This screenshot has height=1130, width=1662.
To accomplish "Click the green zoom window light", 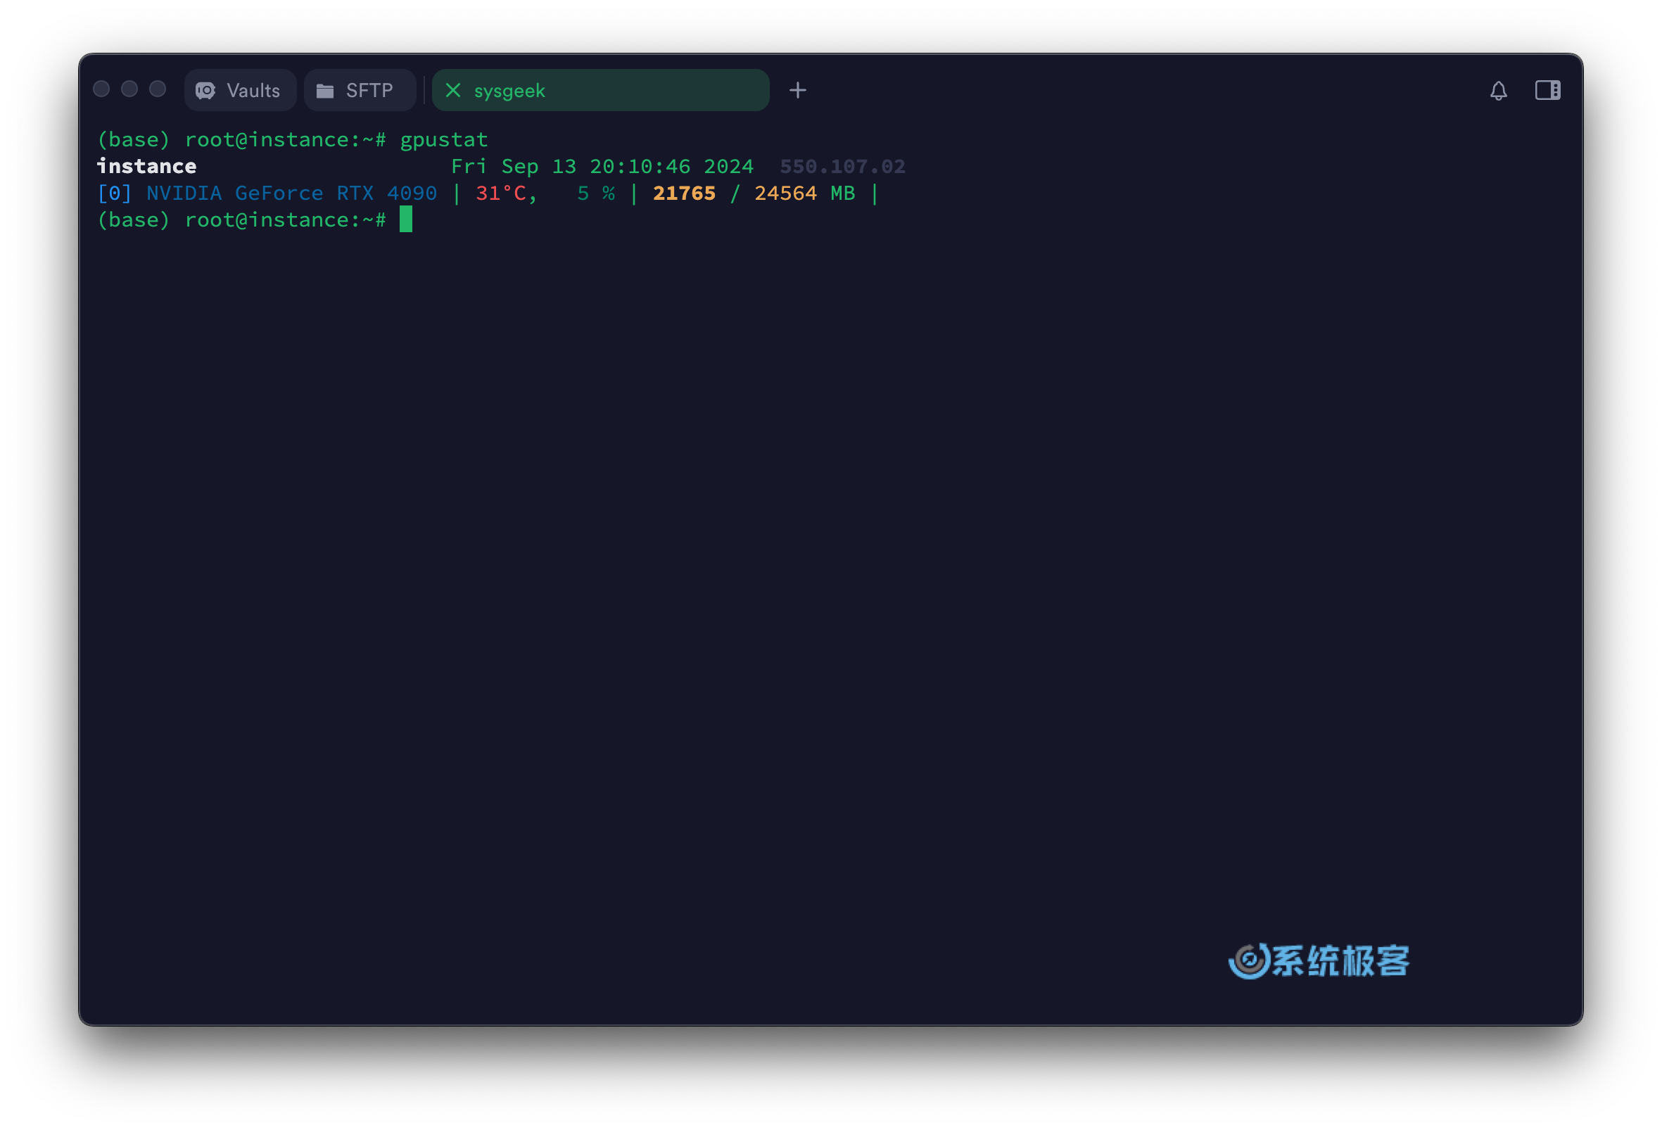I will click(158, 89).
